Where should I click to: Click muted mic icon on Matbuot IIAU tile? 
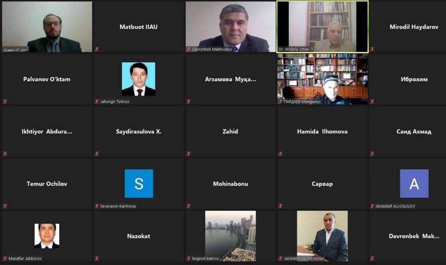(97, 49)
